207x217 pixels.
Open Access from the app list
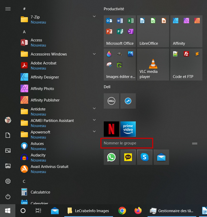click(x=58, y=42)
